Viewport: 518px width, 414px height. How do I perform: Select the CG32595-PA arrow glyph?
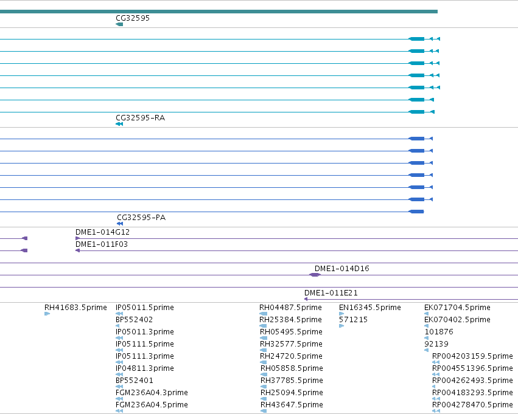[120, 224]
